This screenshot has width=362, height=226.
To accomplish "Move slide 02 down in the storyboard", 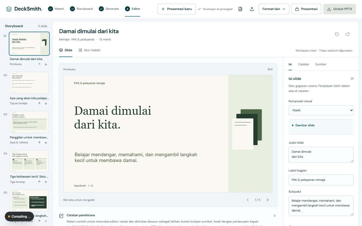I will point(46,103).
